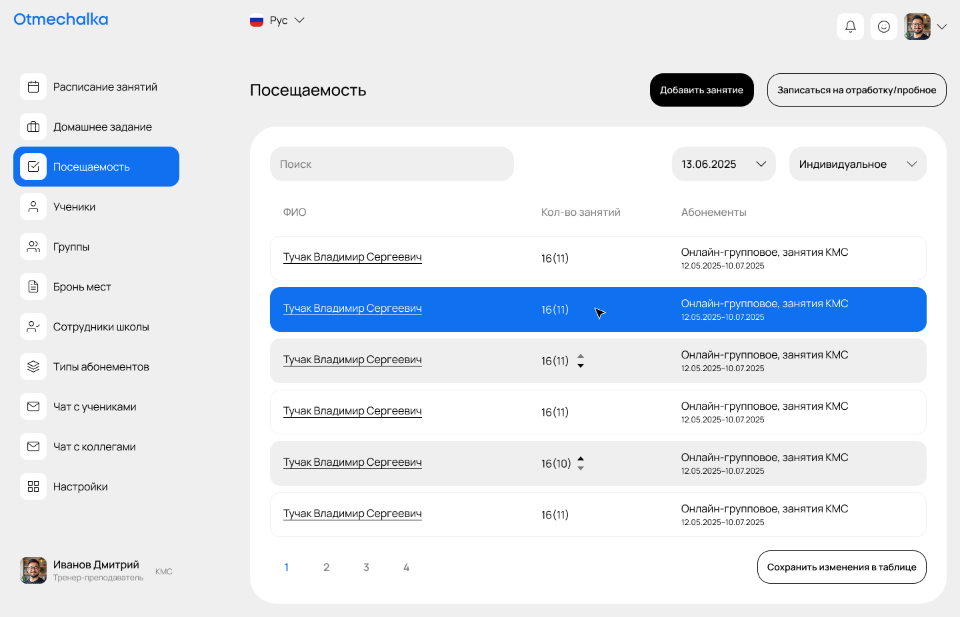
Task: Open the Индивидуальное type dropdown
Action: [858, 164]
